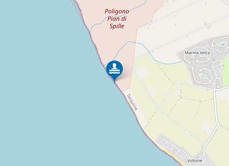229x166 pixels.
Task: Click the small green pitch above Voltone
Action: click(198, 158)
